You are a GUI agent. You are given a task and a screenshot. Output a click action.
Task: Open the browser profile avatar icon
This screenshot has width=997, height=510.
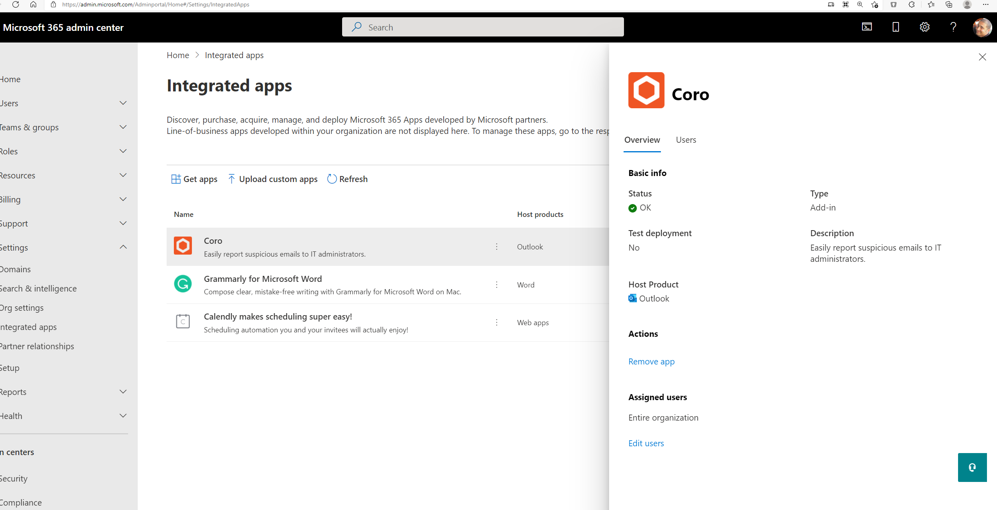pos(967,4)
